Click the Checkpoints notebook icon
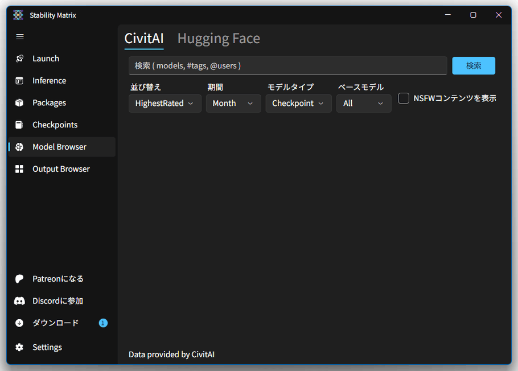This screenshot has width=518, height=371. pyautogui.click(x=19, y=125)
